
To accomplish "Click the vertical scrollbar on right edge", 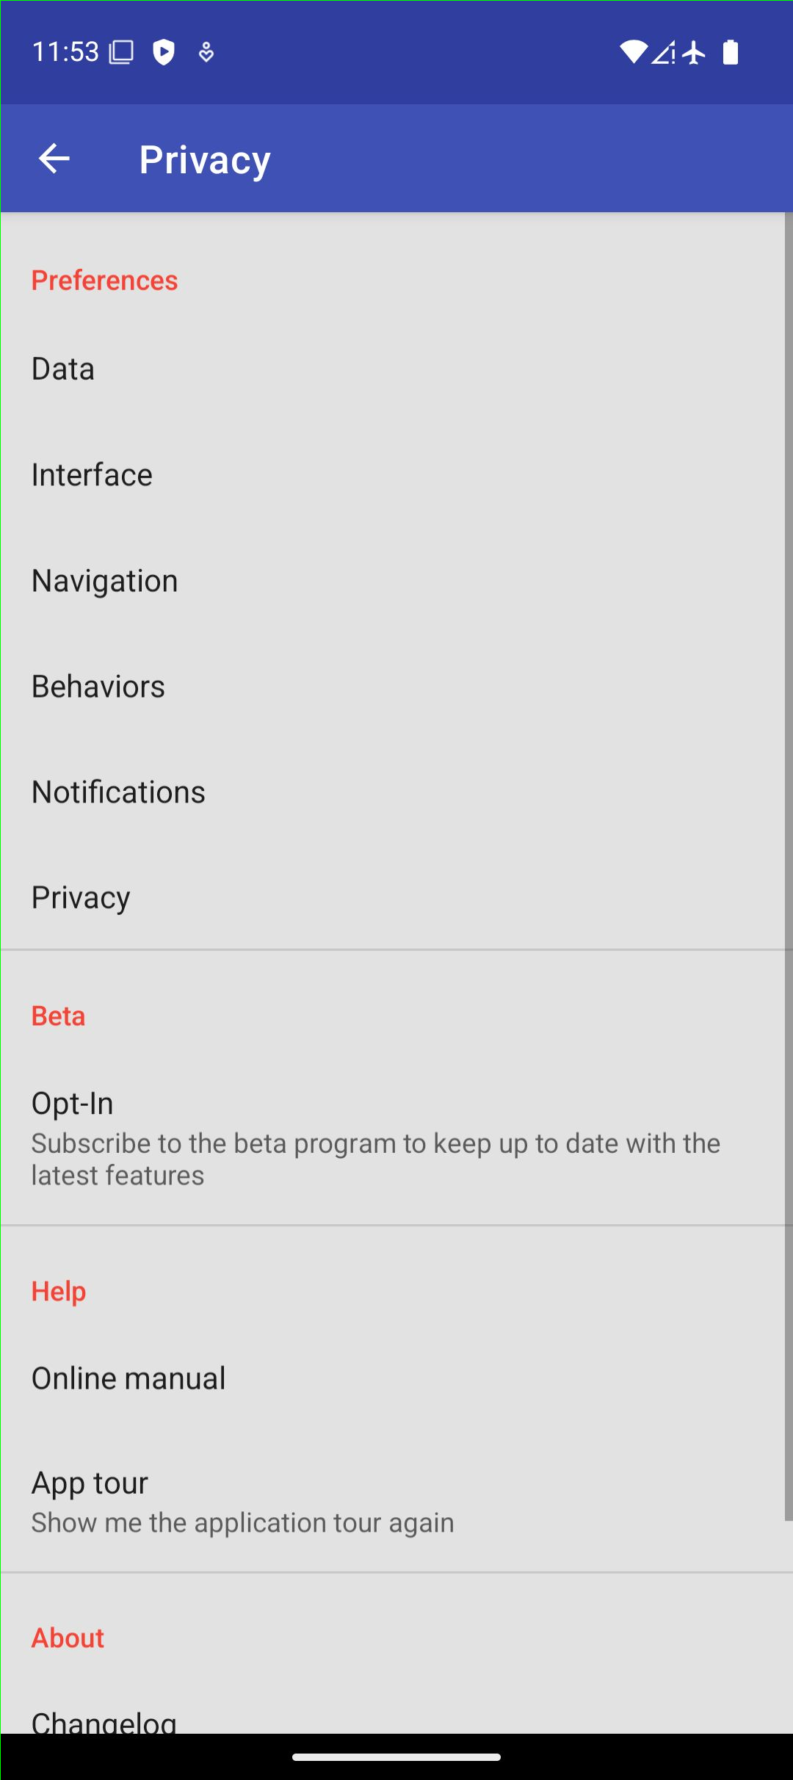I will coord(788,867).
